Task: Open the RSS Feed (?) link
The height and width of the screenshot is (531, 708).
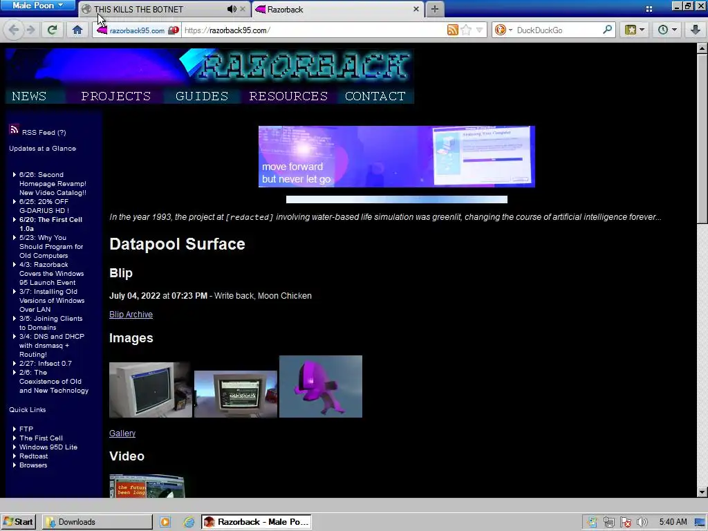Action: pyautogui.click(x=44, y=132)
